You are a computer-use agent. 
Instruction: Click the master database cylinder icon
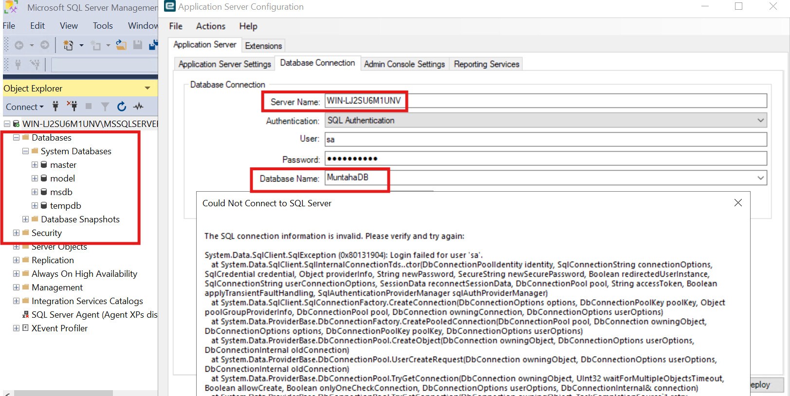click(x=44, y=165)
